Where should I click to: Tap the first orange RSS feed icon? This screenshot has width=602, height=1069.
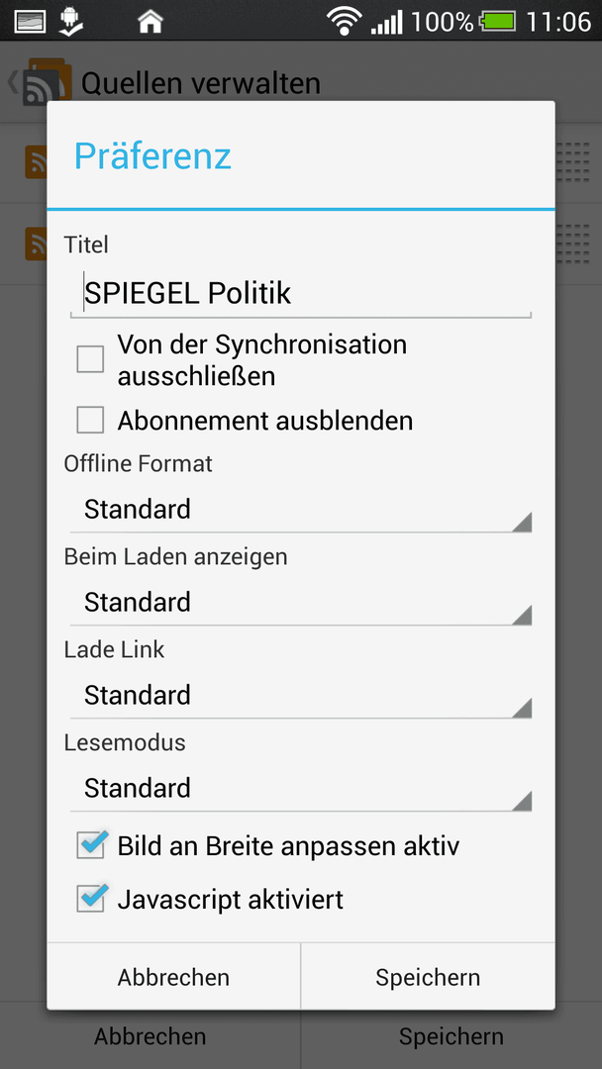[36, 162]
